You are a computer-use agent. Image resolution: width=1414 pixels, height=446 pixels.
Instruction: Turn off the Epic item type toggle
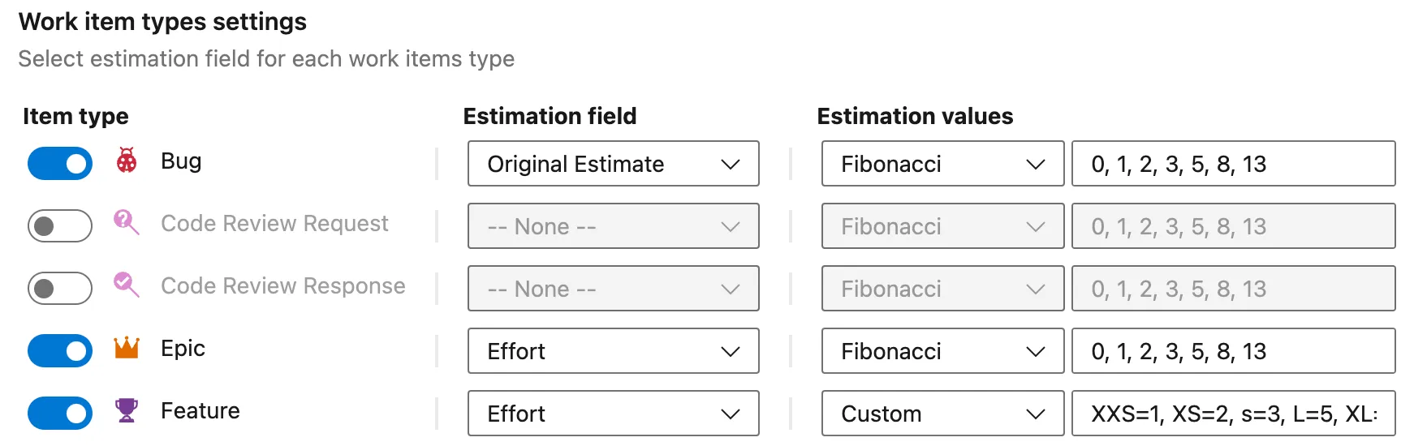(60, 350)
